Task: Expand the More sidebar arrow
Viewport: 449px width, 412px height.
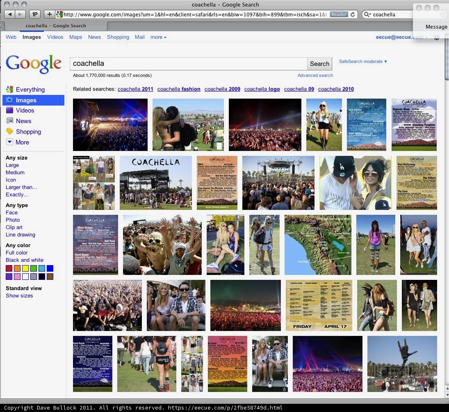Action: [x=10, y=142]
